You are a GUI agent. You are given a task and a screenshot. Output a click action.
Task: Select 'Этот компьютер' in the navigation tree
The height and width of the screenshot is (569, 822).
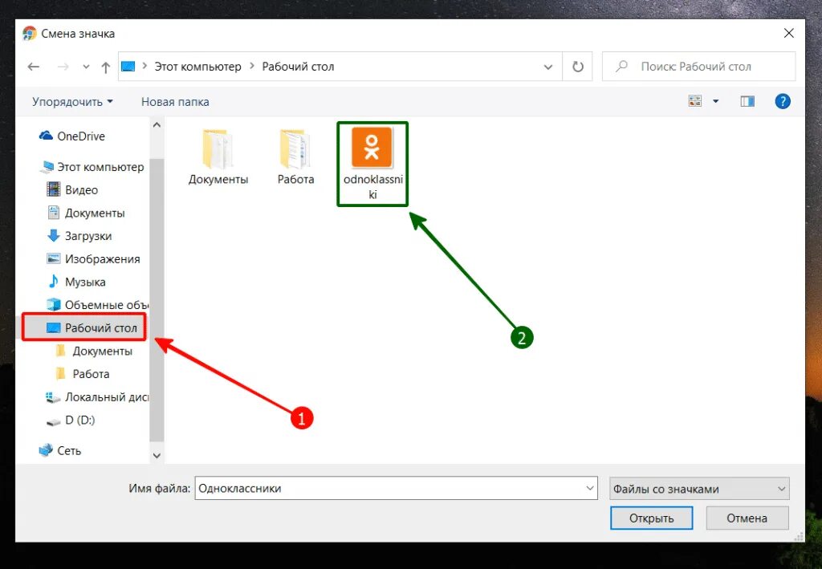(x=92, y=167)
